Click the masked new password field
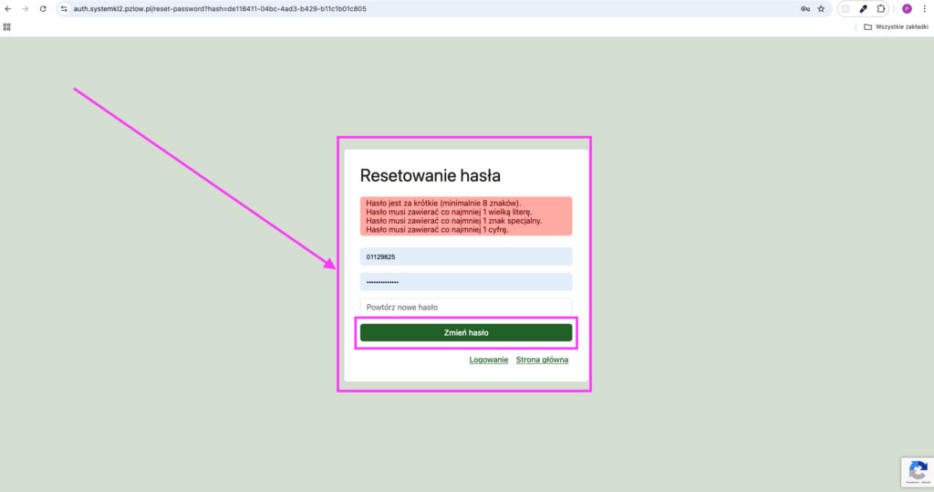Screen dimensions: 934x492 (x=465, y=282)
